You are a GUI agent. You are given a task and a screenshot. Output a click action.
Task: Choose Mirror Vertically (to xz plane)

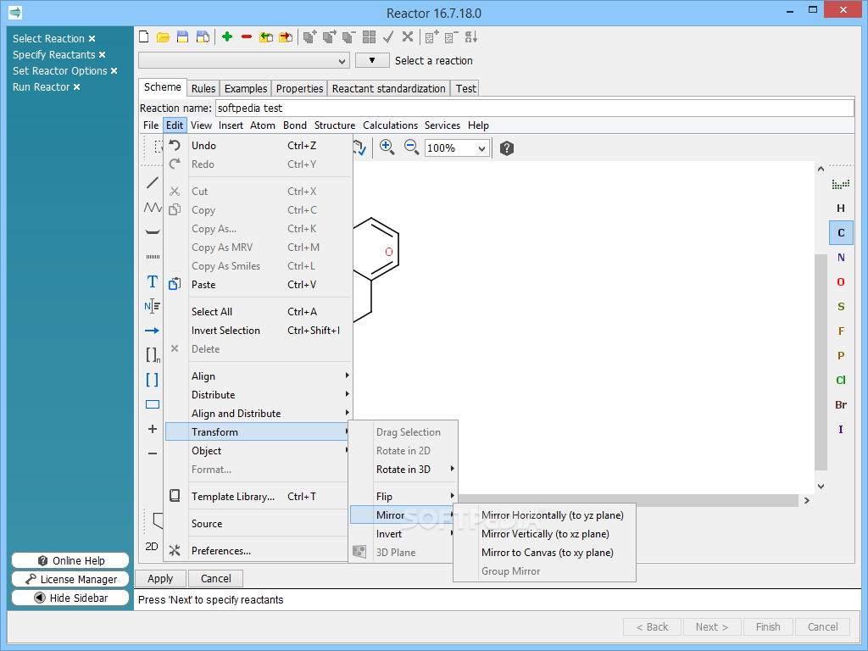coord(545,534)
